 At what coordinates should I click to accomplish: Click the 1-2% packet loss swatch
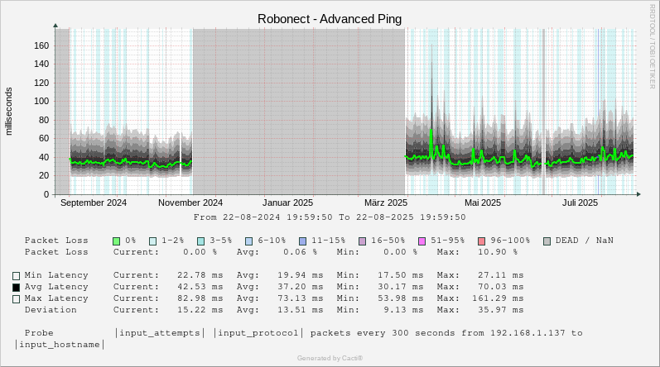click(153, 241)
